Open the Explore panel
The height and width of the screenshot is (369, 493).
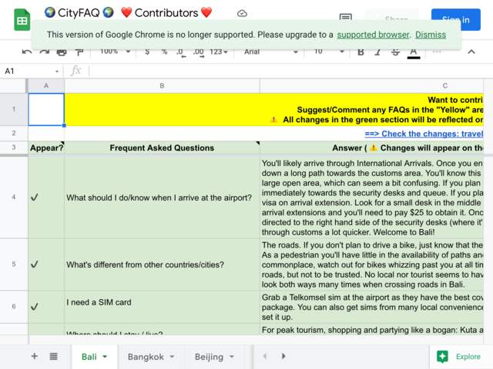click(x=459, y=357)
